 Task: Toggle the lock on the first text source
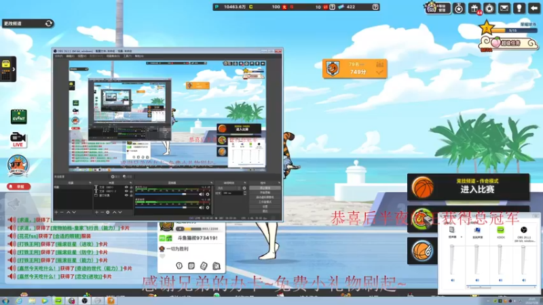click(131, 187)
